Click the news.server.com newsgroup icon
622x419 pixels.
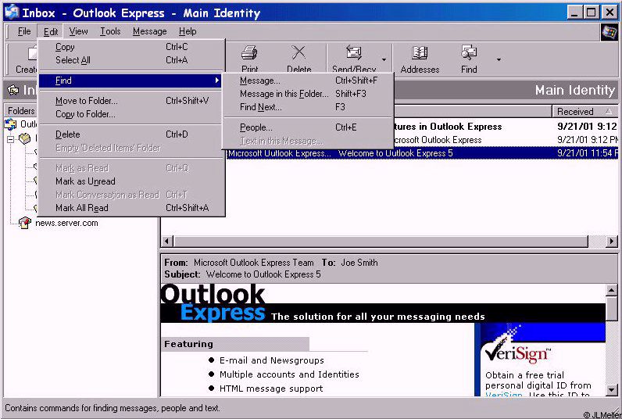click(x=24, y=223)
